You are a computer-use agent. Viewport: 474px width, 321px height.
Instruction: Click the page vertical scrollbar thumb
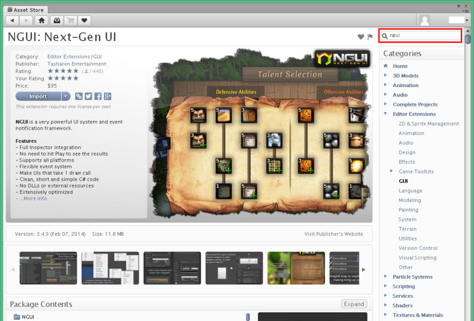point(468,39)
